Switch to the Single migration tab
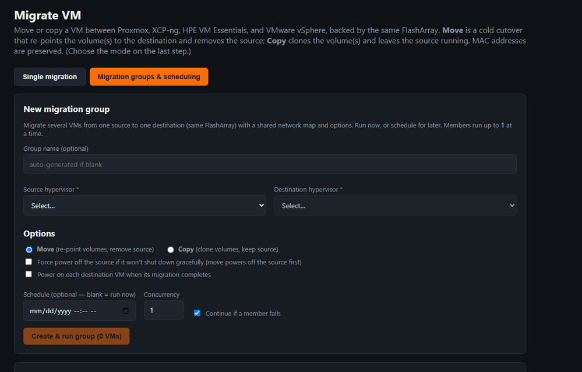This screenshot has height=372, width=582. pos(50,77)
